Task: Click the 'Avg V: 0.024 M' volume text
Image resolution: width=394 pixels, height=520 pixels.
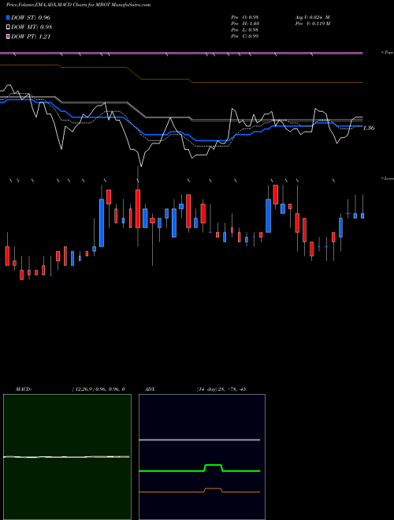Action: pos(312,17)
